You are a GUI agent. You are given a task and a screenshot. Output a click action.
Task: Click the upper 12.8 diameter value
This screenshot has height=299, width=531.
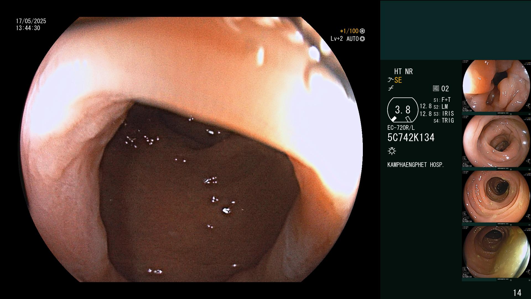426,106
